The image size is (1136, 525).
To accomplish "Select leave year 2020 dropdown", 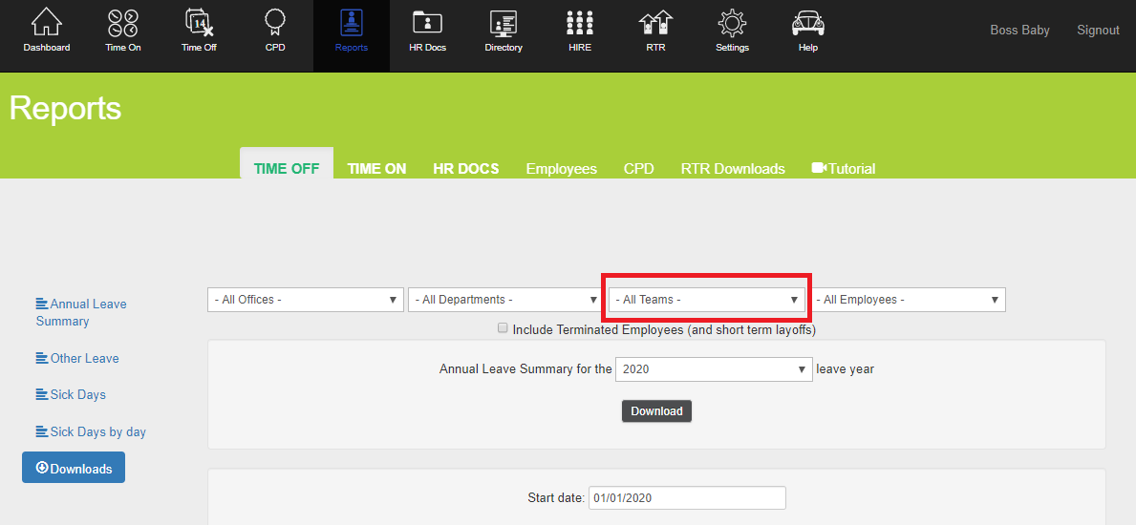I will (x=713, y=369).
